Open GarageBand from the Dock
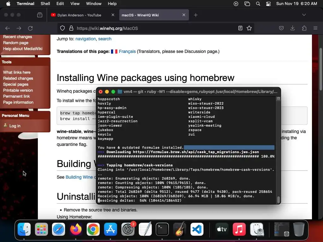 (x=179, y=229)
